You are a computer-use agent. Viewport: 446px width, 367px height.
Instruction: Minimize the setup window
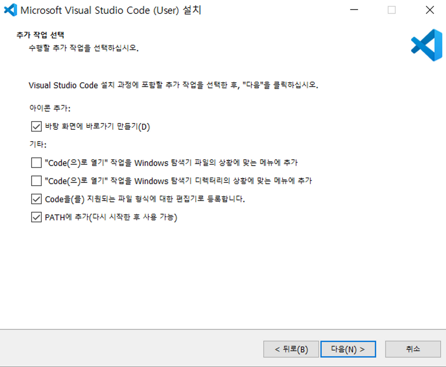[x=354, y=10]
